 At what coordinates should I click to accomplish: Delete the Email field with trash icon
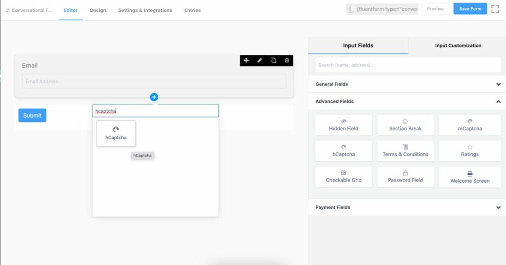click(287, 60)
